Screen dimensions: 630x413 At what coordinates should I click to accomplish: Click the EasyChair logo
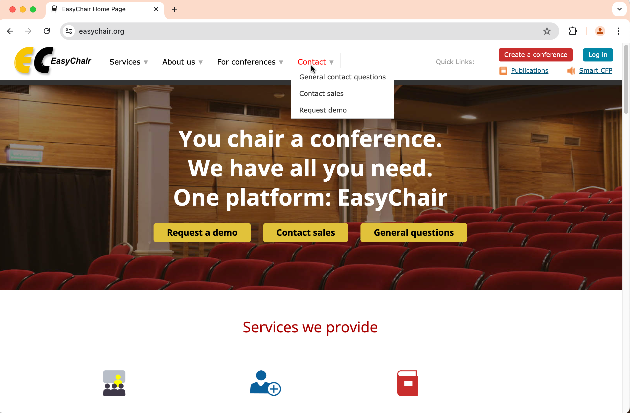[x=53, y=61]
